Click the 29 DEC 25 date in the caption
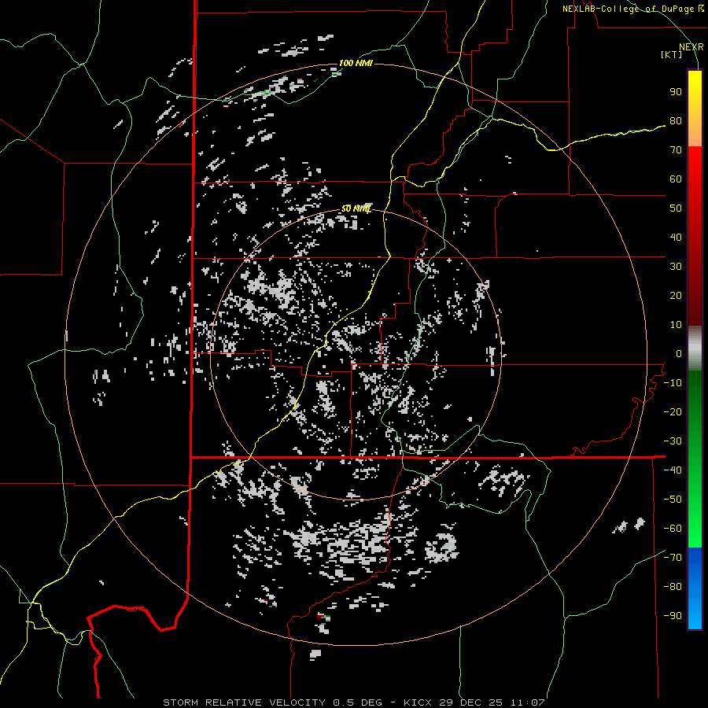The image size is (708, 708). [470, 702]
